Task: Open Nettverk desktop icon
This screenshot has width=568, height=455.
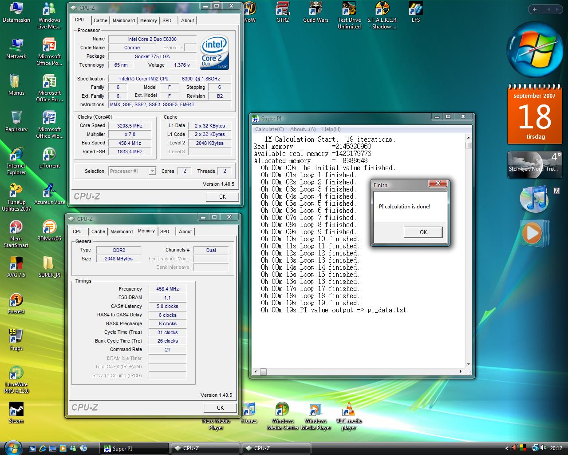Action: click(16, 49)
